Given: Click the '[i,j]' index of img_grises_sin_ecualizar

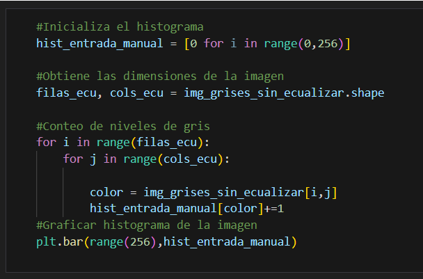Looking at the screenshot, I should point(321,193).
